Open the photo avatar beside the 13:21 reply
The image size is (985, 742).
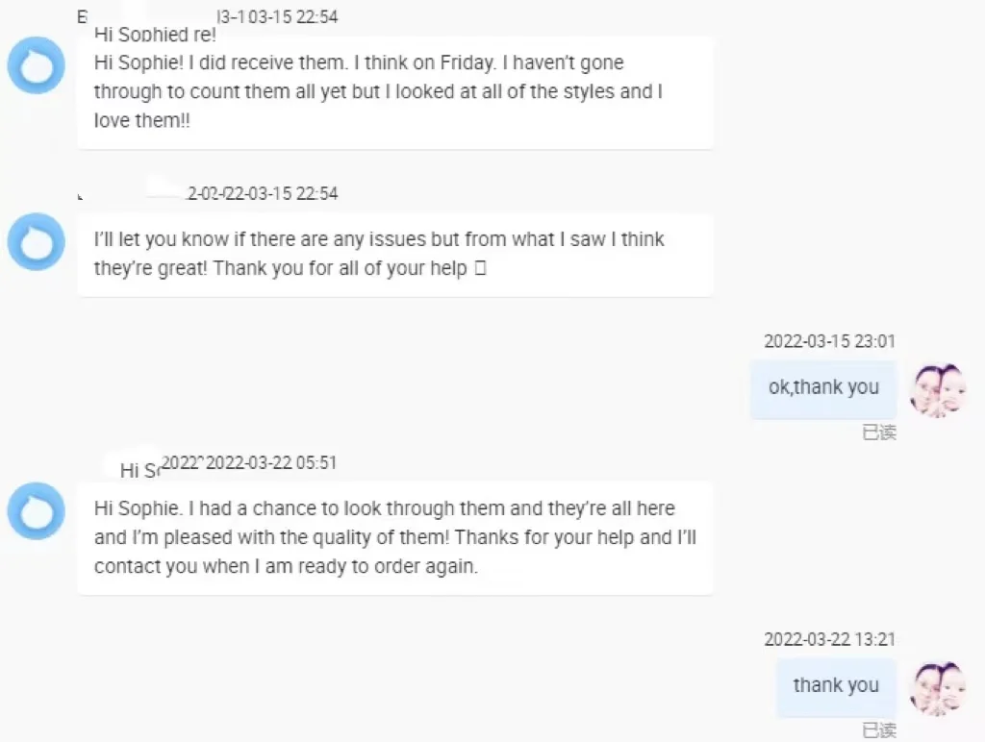pos(938,688)
